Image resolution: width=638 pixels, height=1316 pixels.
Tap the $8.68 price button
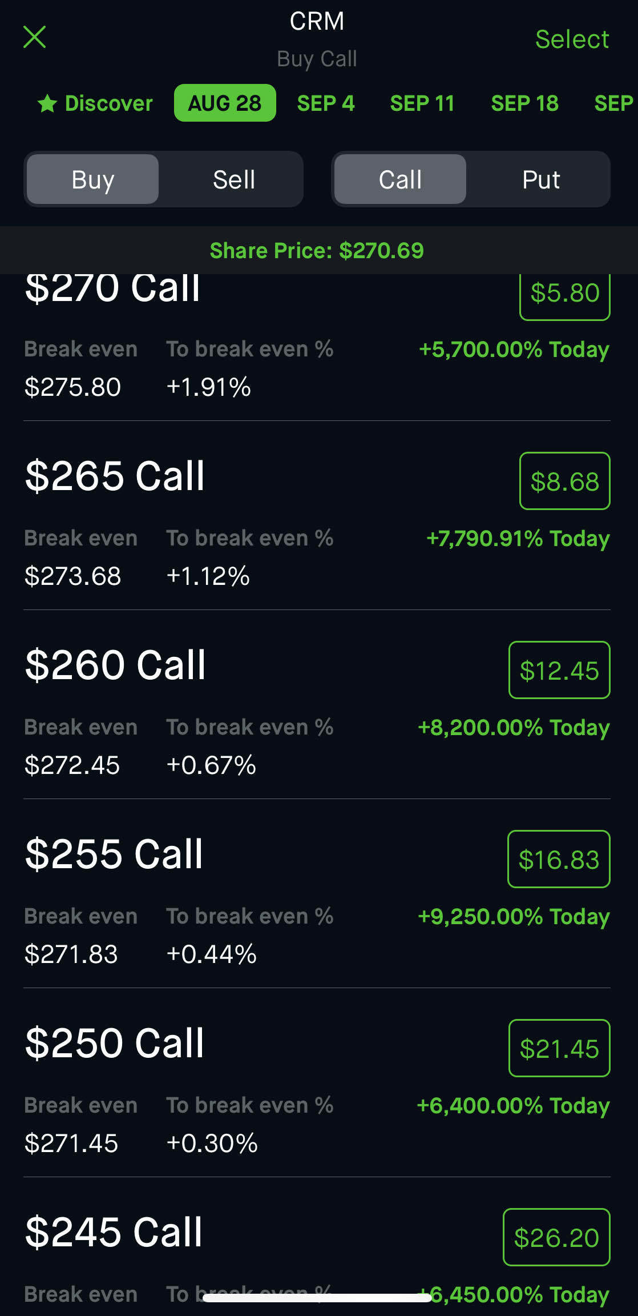tap(564, 481)
